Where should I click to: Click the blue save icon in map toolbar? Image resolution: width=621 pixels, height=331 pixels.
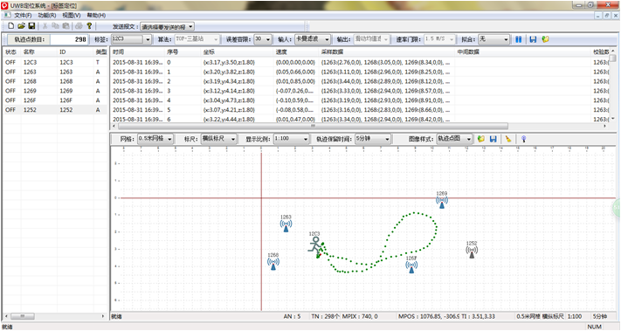pos(493,139)
